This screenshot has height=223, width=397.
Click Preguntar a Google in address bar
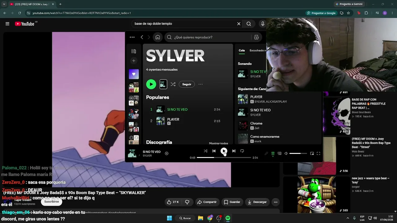click(321, 13)
